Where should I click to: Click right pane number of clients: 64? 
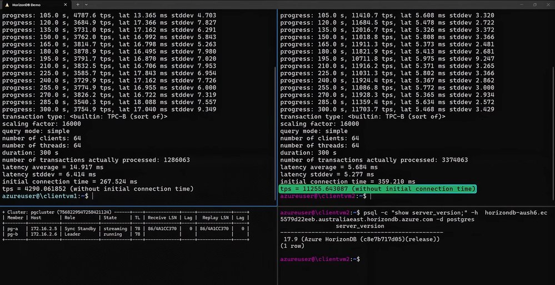319,138
